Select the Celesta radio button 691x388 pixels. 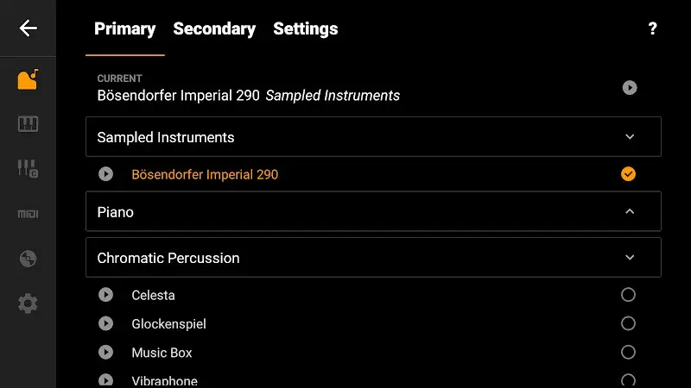coord(628,295)
